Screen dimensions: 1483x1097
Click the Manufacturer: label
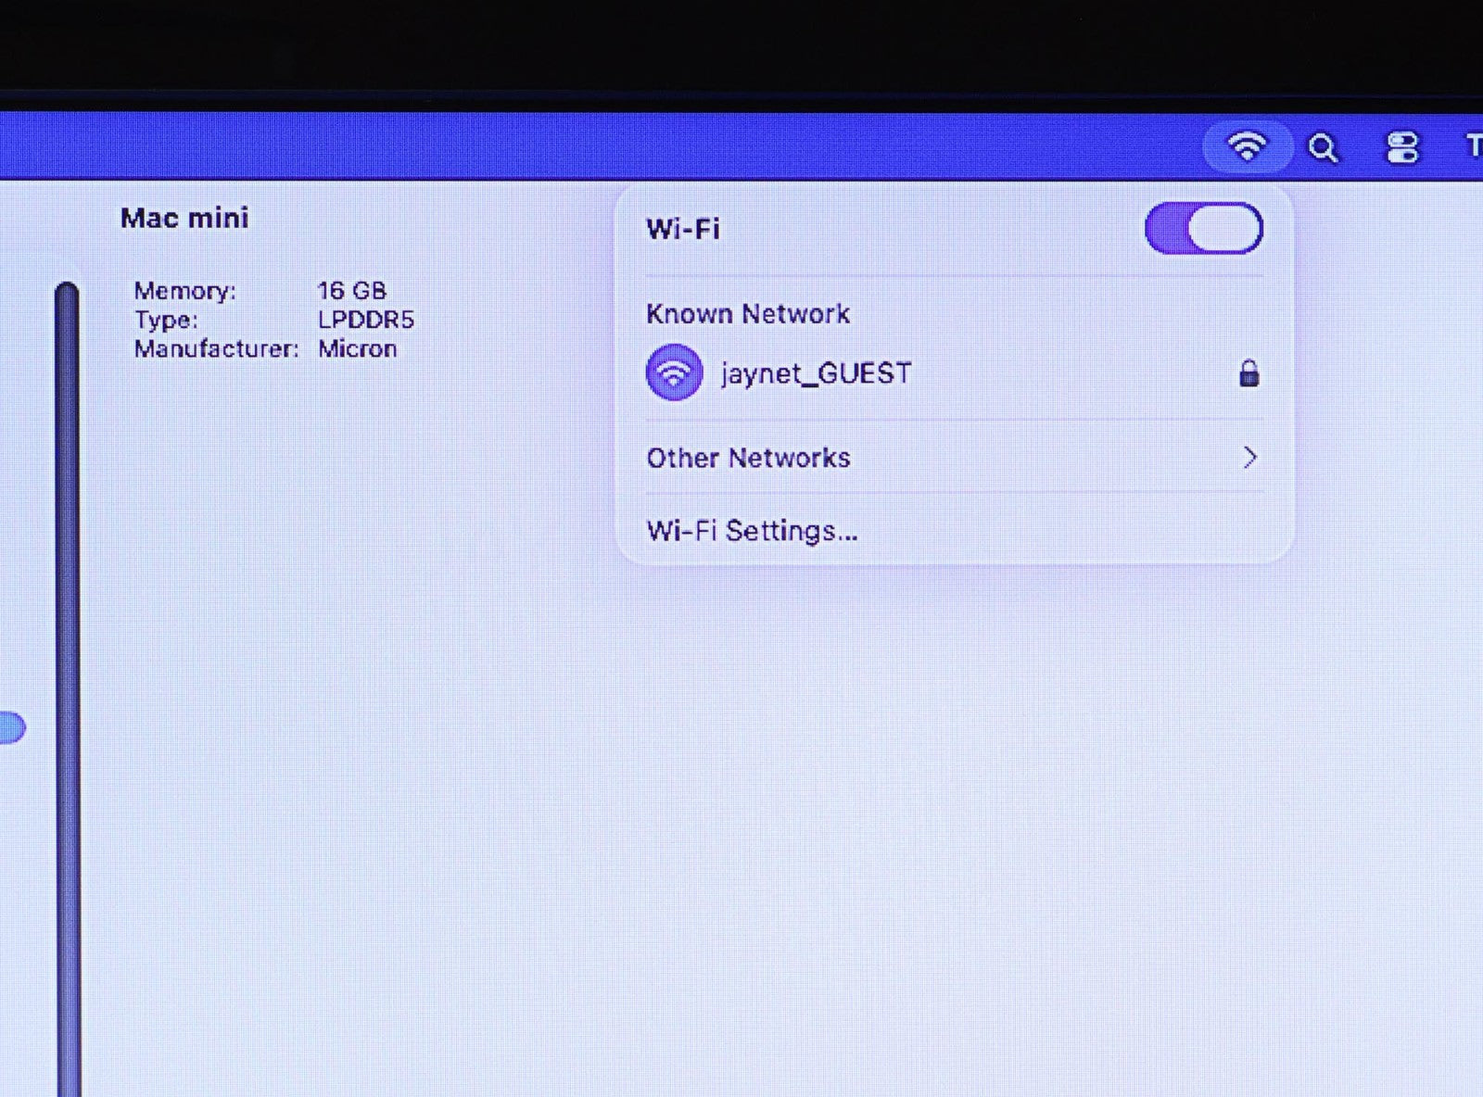[x=216, y=349]
